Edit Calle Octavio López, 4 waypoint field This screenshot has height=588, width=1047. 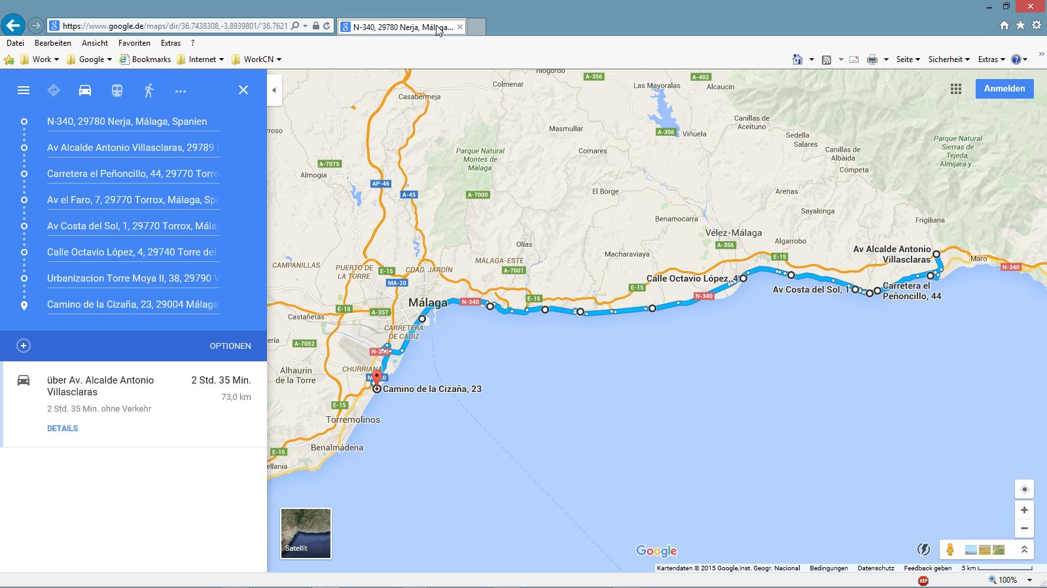tap(133, 252)
